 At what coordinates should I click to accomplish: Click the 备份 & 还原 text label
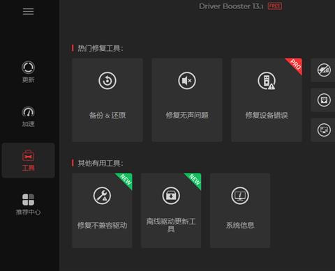[107, 115]
